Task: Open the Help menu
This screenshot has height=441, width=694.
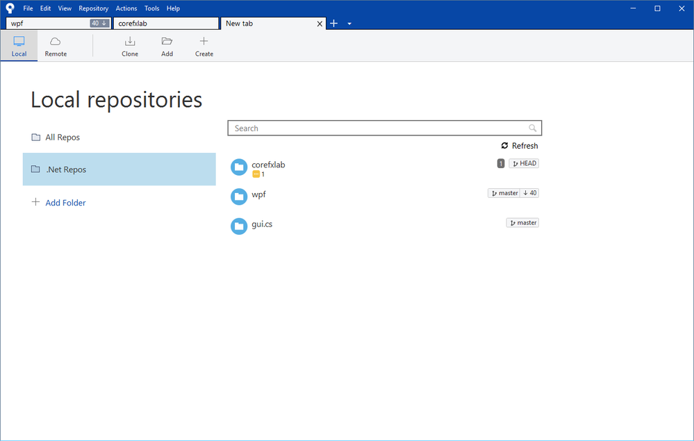Action: pyautogui.click(x=173, y=8)
